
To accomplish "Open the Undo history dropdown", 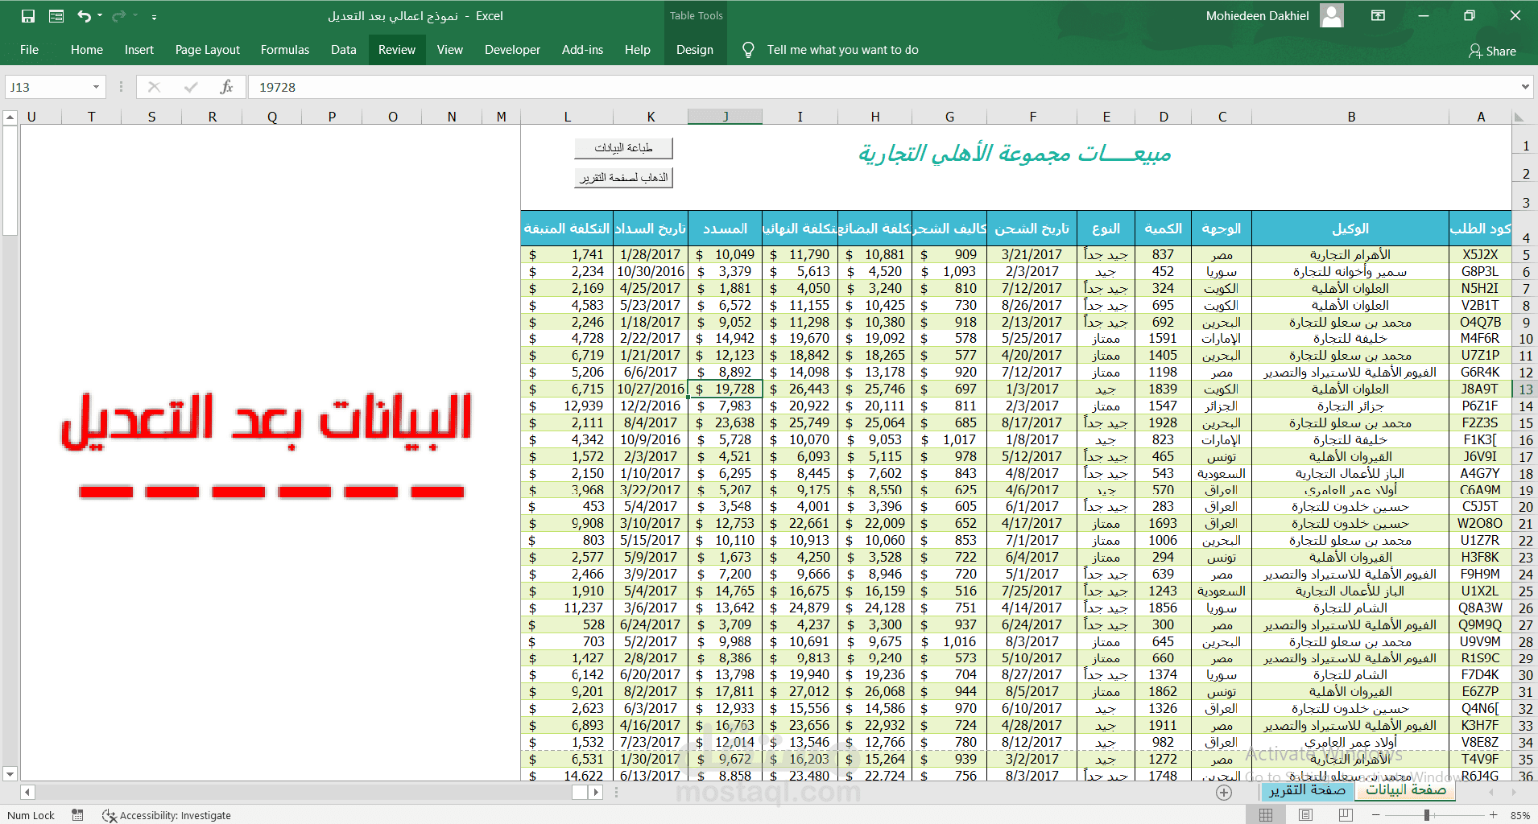I will tap(100, 16).
